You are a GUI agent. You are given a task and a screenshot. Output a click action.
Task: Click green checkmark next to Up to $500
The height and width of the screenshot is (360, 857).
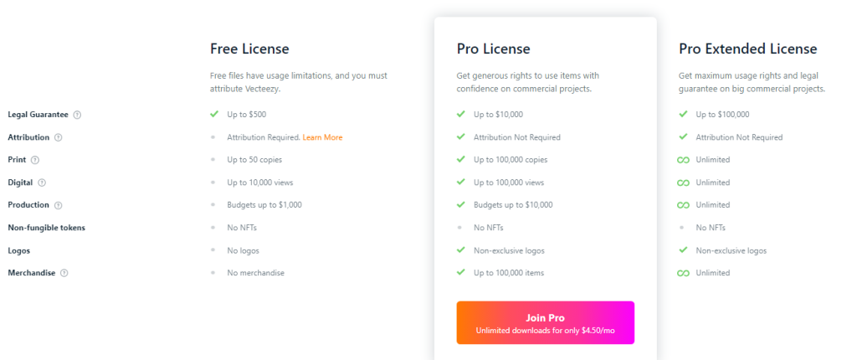(x=214, y=115)
